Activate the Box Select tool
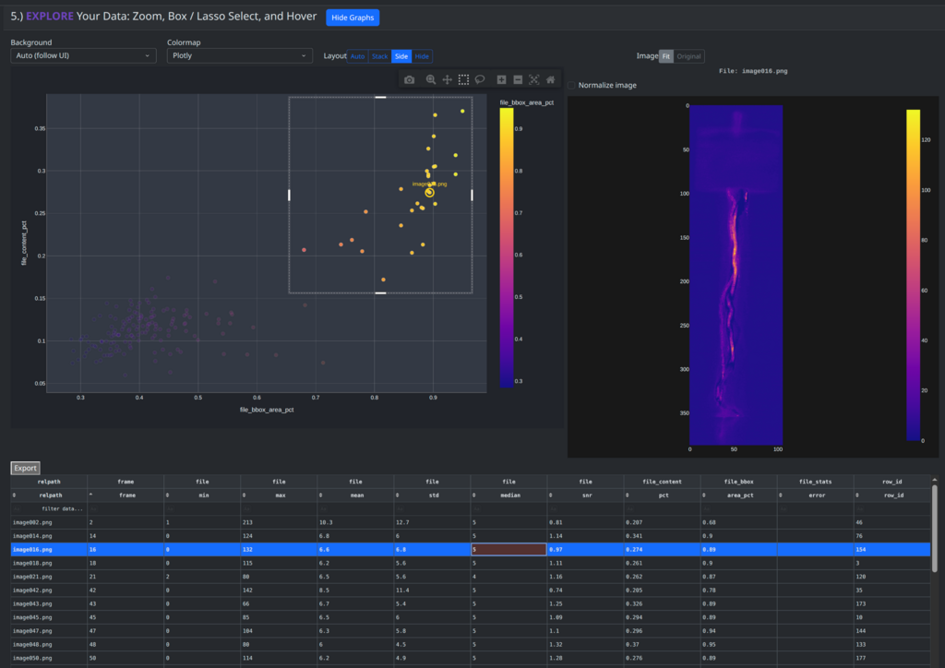 click(463, 79)
